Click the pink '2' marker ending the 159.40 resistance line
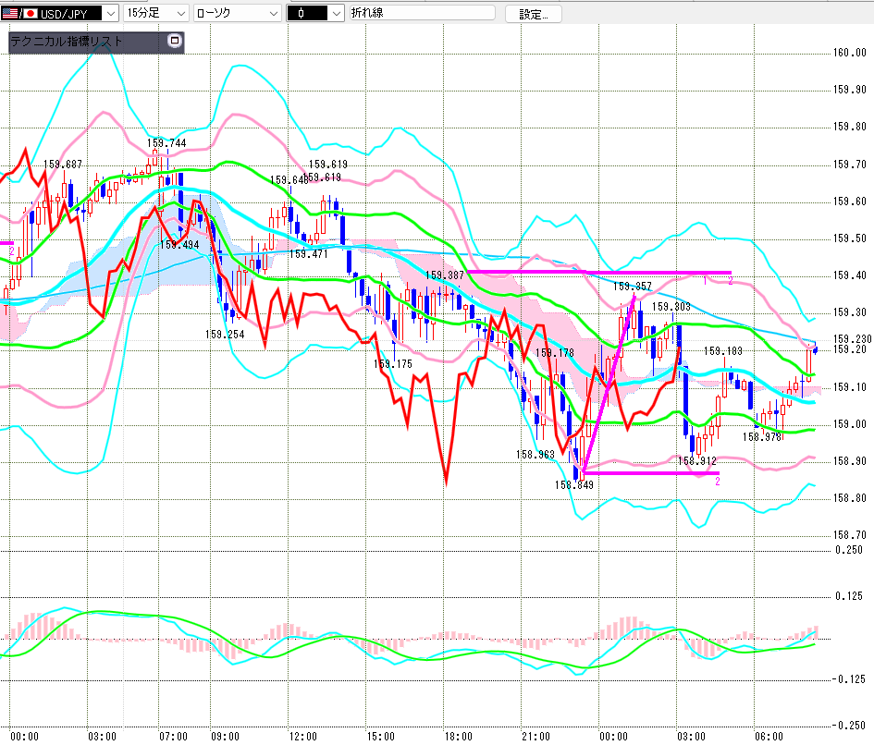 coord(730,281)
